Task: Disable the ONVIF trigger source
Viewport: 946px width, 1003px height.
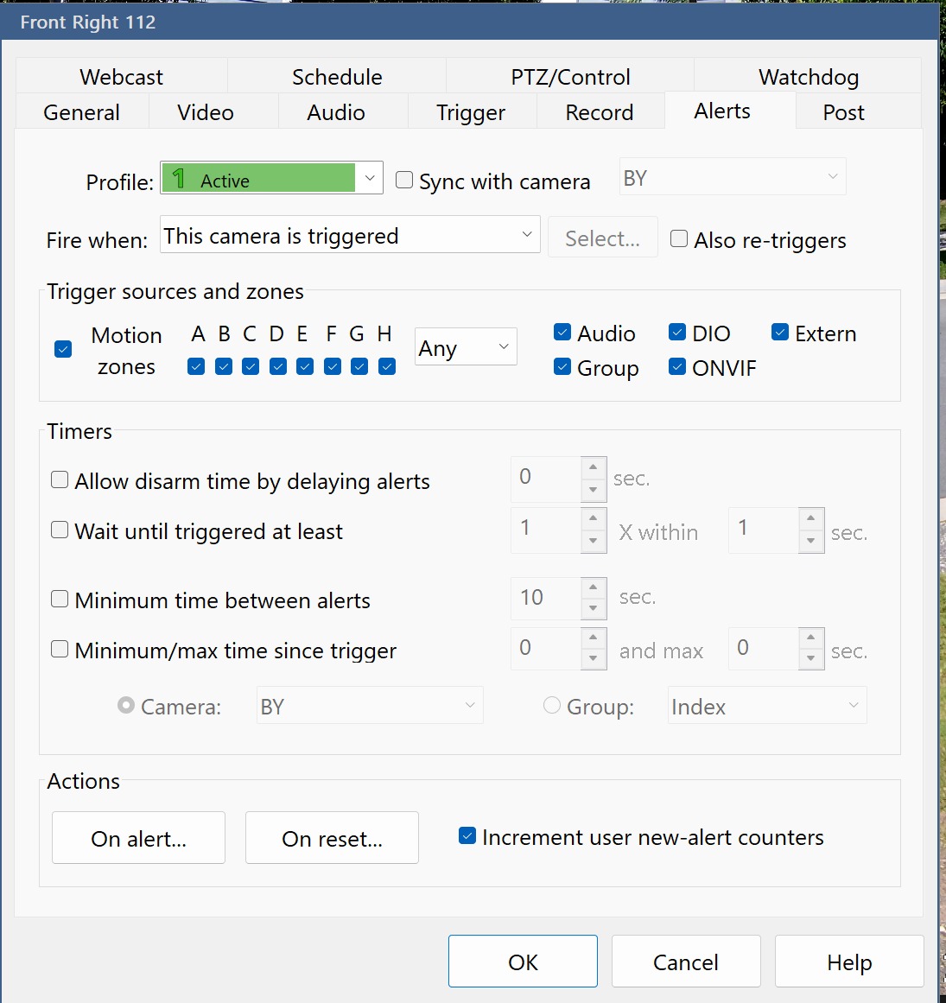Action: point(676,367)
